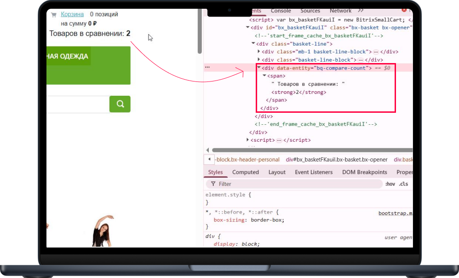Collapse the span node in DOM tree
Screen dimensions: 459x278
(x=264, y=76)
